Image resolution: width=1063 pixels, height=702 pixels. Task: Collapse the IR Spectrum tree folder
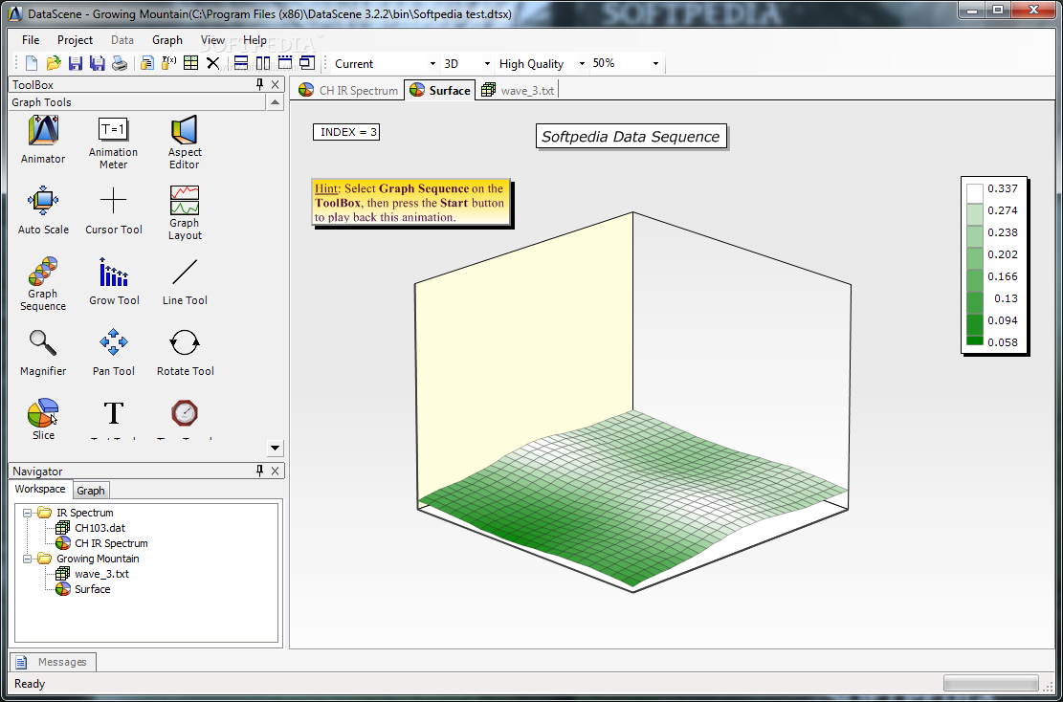pos(27,513)
